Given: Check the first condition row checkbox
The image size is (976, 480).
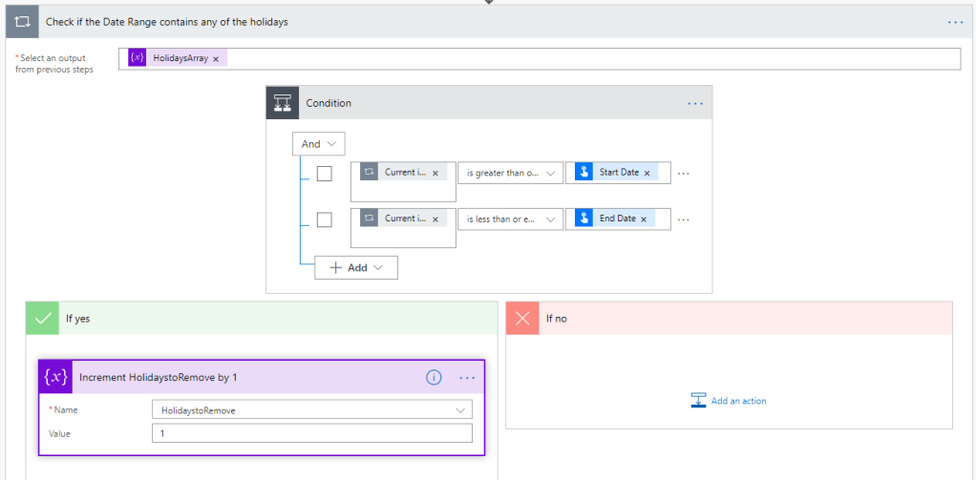Looking at the screenshot, I should click(x=325, y=174).
